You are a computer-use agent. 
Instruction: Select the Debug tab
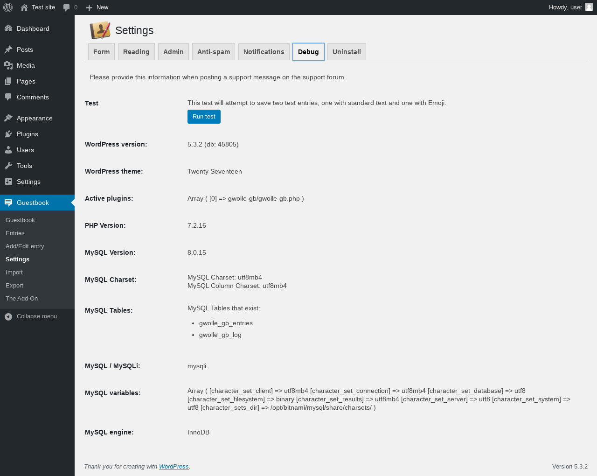coord(308,52)
